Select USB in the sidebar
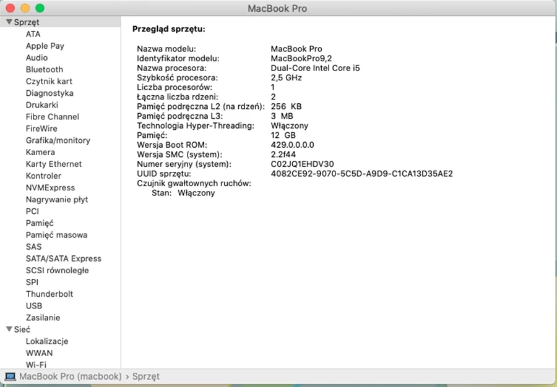The height and width of the screenshot is (387, 557). 34,306
